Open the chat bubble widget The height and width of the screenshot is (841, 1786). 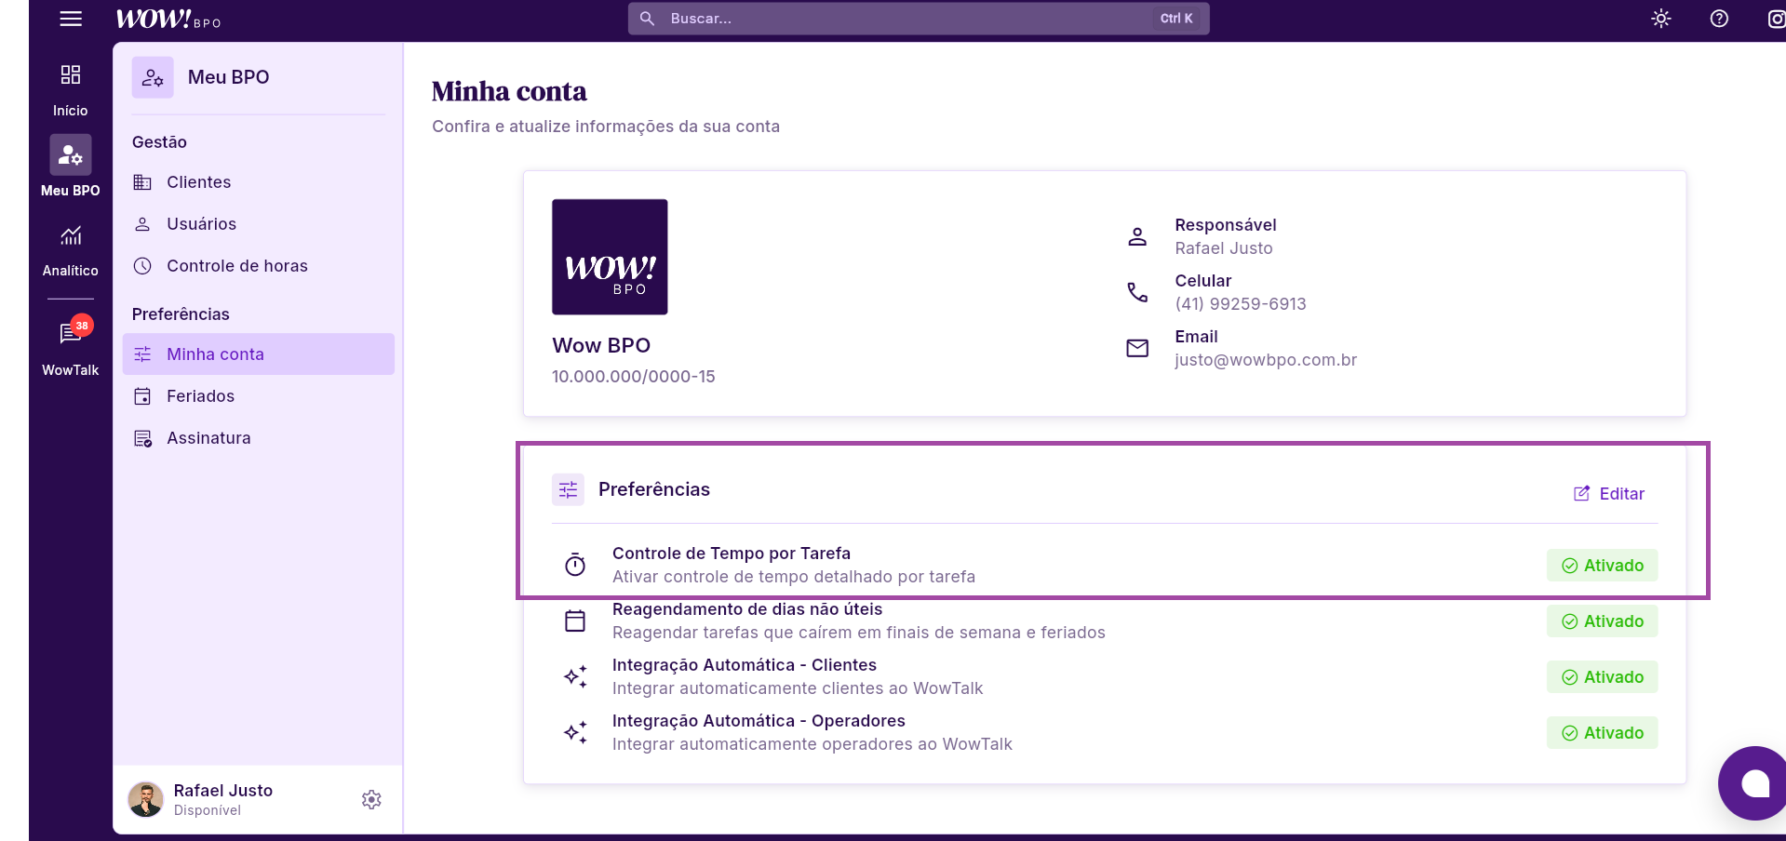click(1754, 783)
